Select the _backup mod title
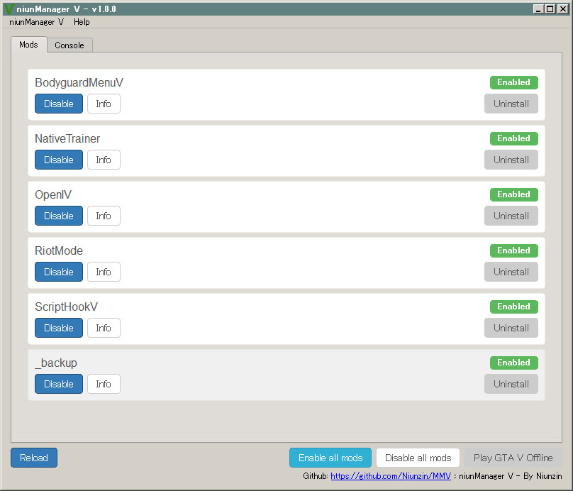573x491 pixels. click(56, 363)
